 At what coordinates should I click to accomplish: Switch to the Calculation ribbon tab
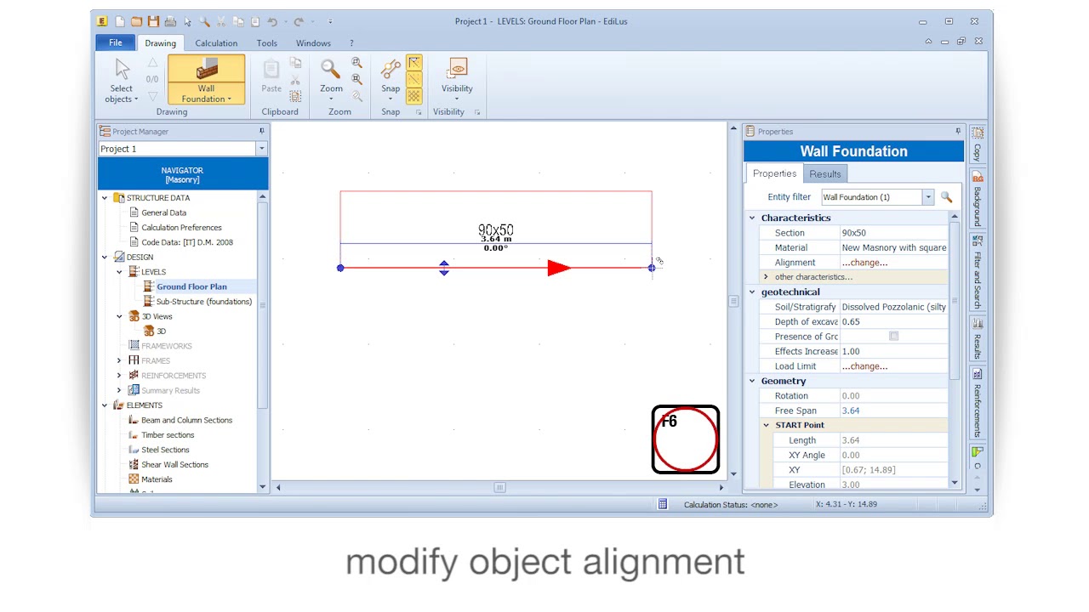pyautogui.click(x=216, y=43)
